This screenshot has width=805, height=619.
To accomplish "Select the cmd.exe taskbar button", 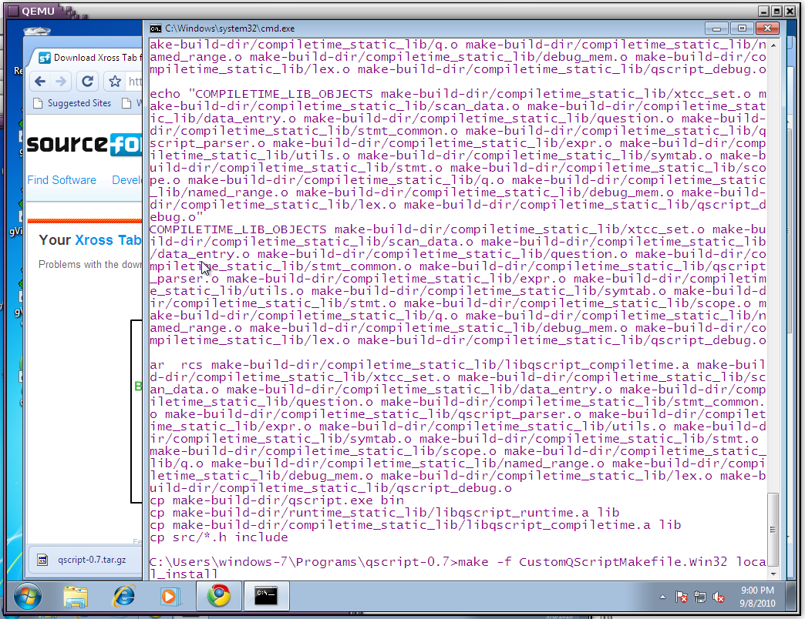I will pos(267,597).
